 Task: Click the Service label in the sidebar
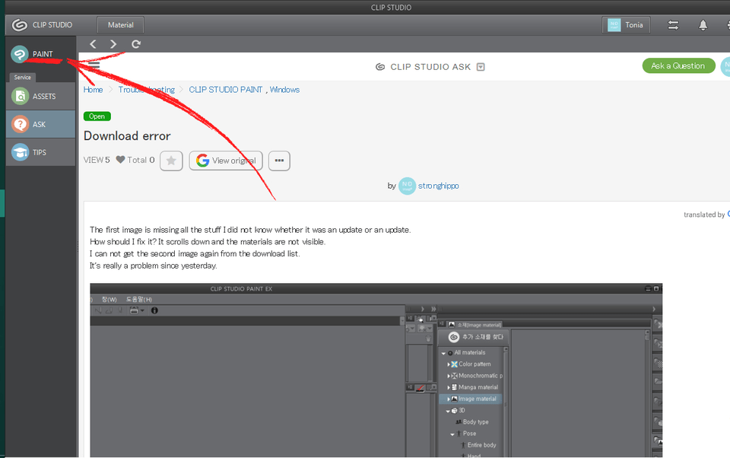(22, 78)
